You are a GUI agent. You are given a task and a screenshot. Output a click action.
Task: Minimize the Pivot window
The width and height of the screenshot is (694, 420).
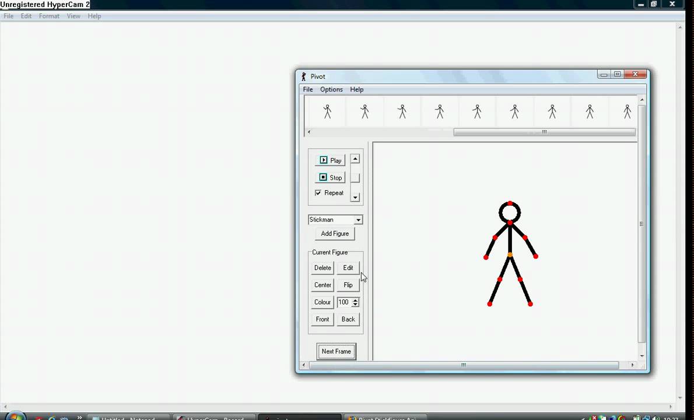pyautogui.click(x=603, y=74)
